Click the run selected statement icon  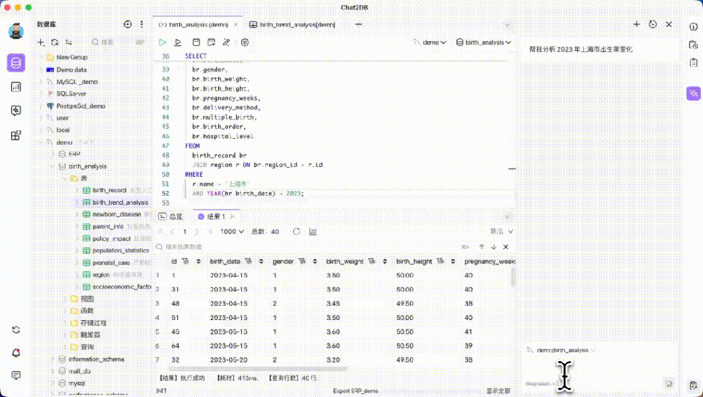[178, 42]
